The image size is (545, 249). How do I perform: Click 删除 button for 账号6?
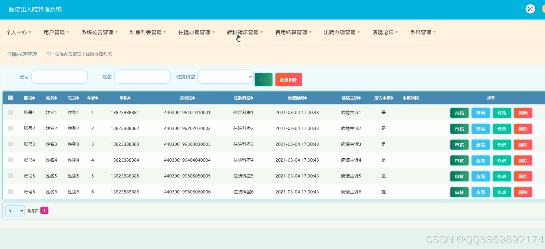tap(523, 192)
